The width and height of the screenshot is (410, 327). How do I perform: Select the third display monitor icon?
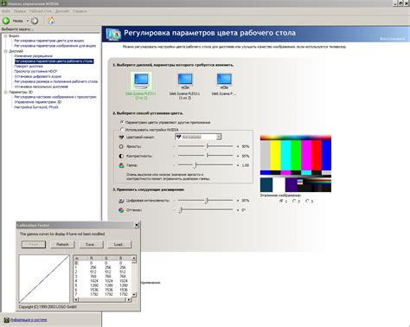point(224,81)
